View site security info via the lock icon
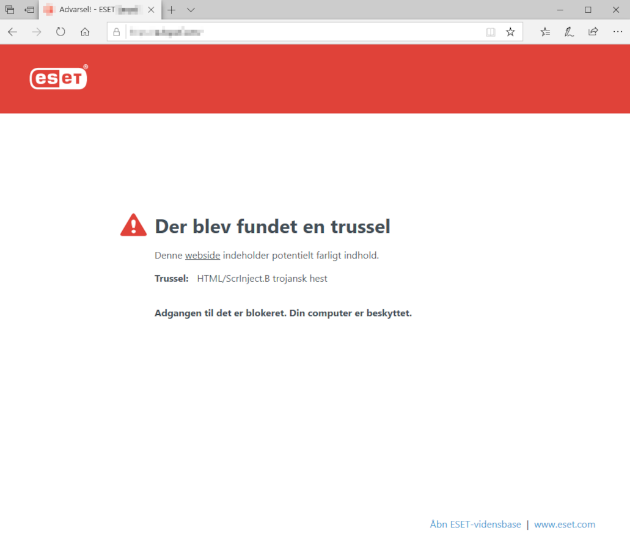The image size is (630, 552). 116,32
